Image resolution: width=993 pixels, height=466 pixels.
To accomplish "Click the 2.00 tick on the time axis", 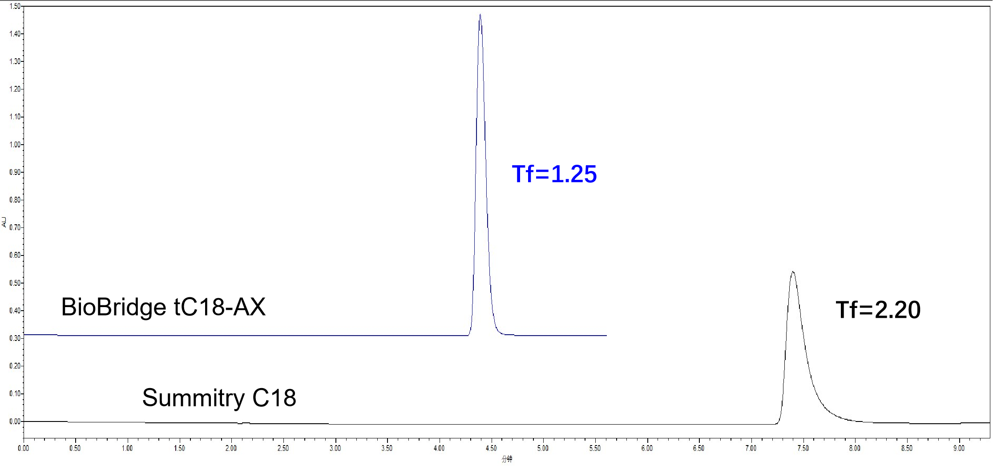I will [x=231, y=448].
